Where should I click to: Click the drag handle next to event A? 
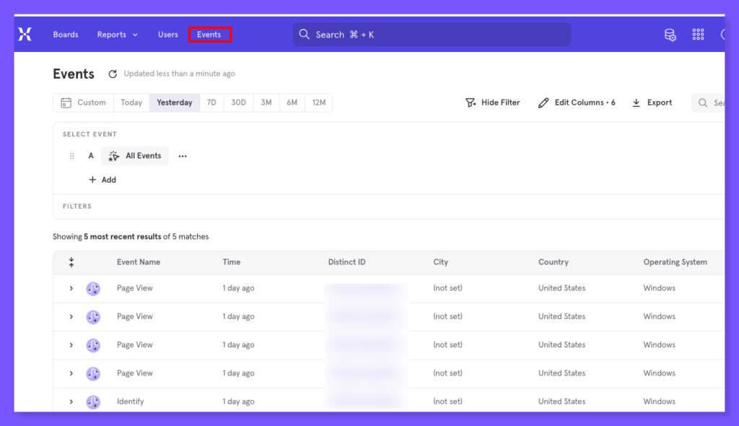[71, 156]
